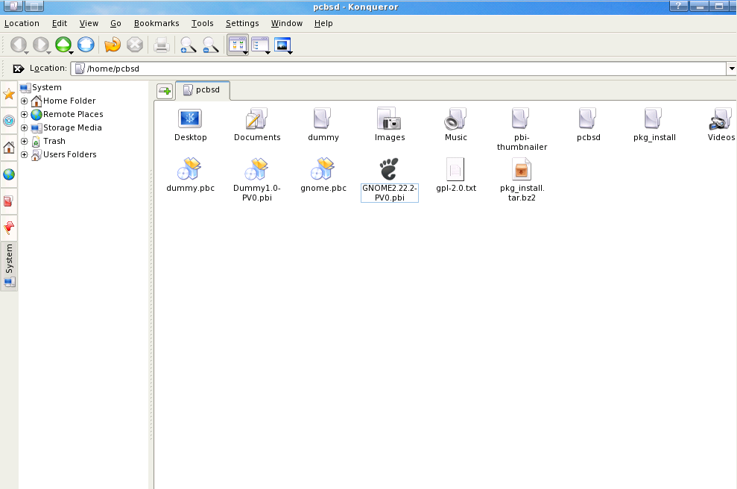Select the gpl-2.0.txt text file

(456, 175)
